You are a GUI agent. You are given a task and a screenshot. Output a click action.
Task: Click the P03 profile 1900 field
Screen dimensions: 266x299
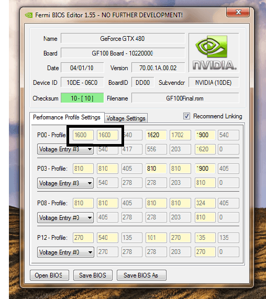[x=205, y=169]
